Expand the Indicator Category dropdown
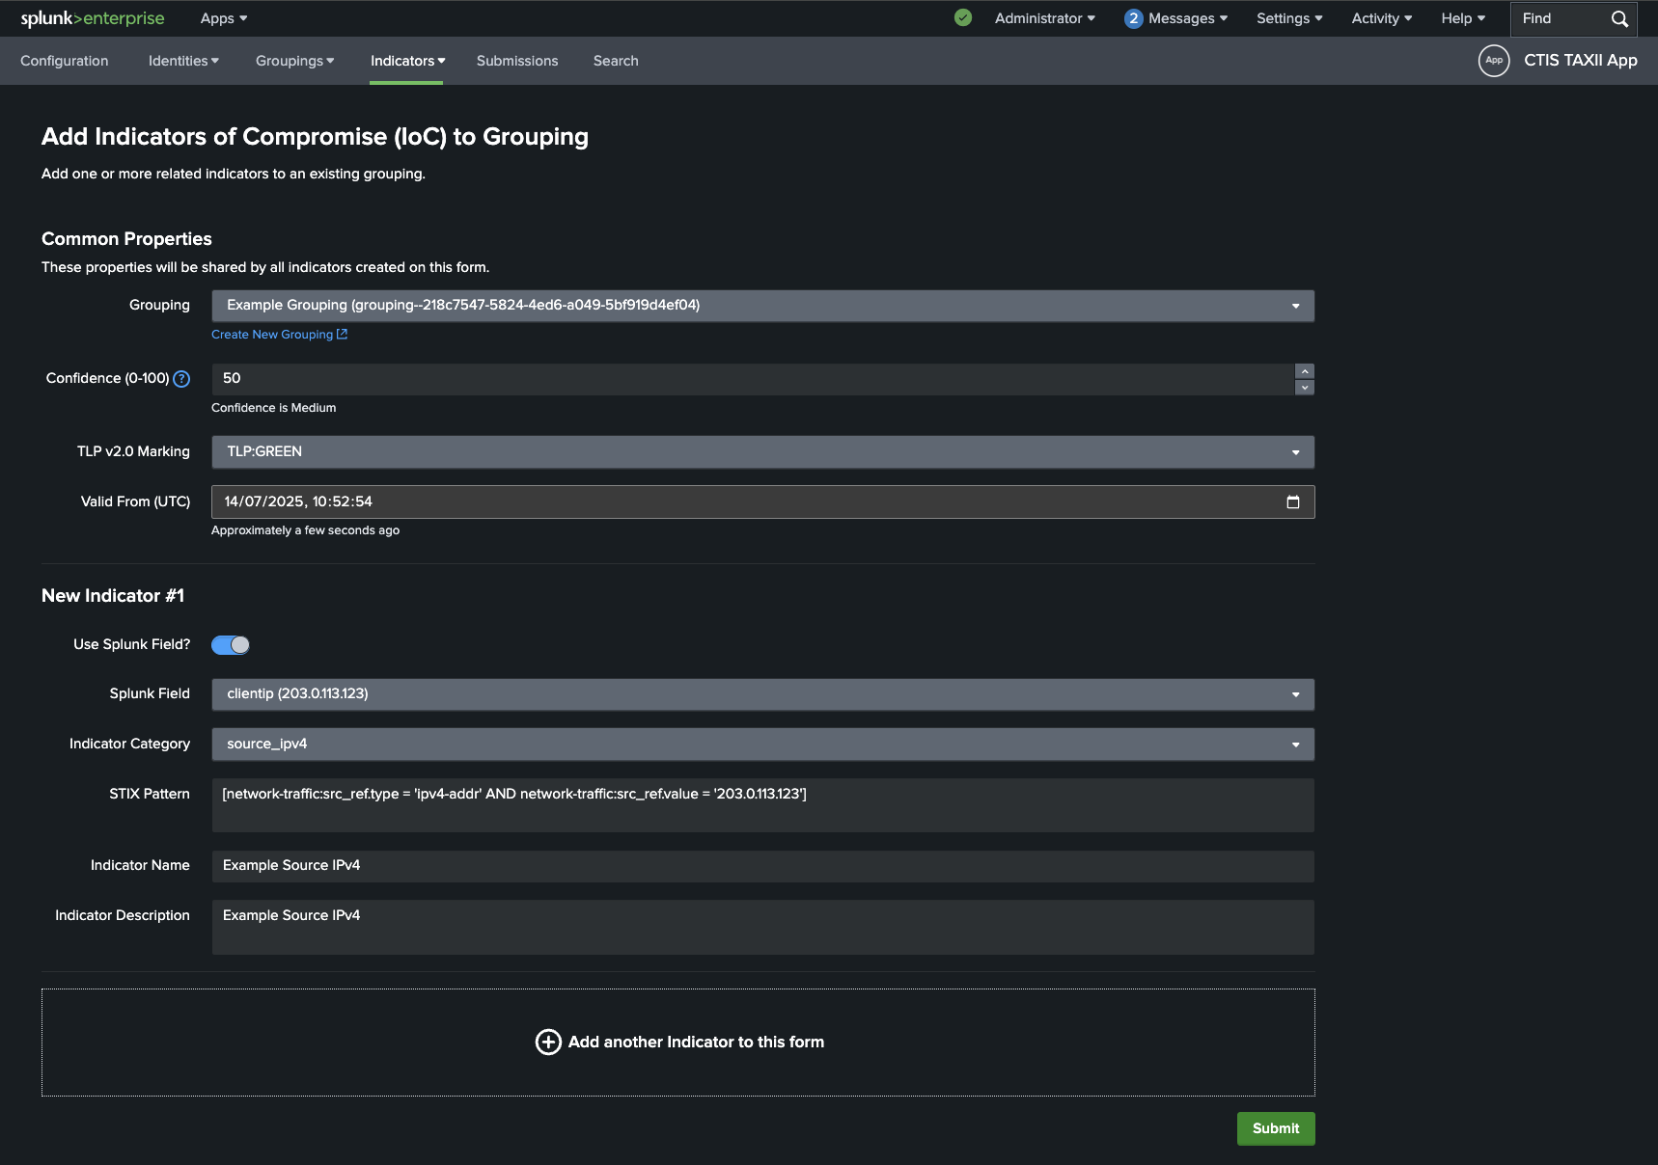The height and width of the screenshot is (1165, 1658). [x=762, y=745]
